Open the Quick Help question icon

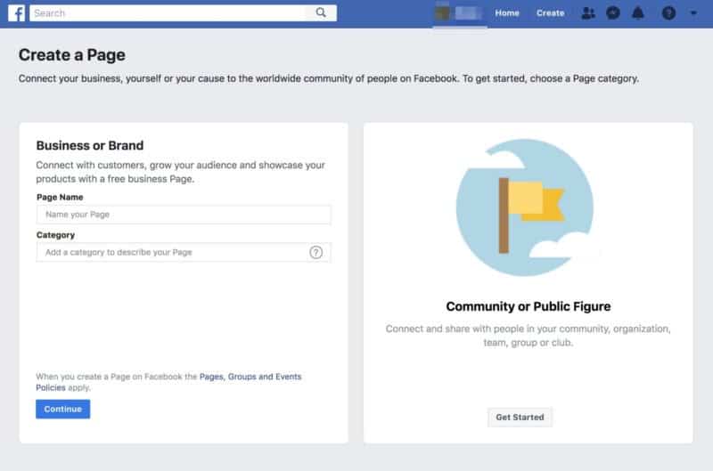[668, 12]
